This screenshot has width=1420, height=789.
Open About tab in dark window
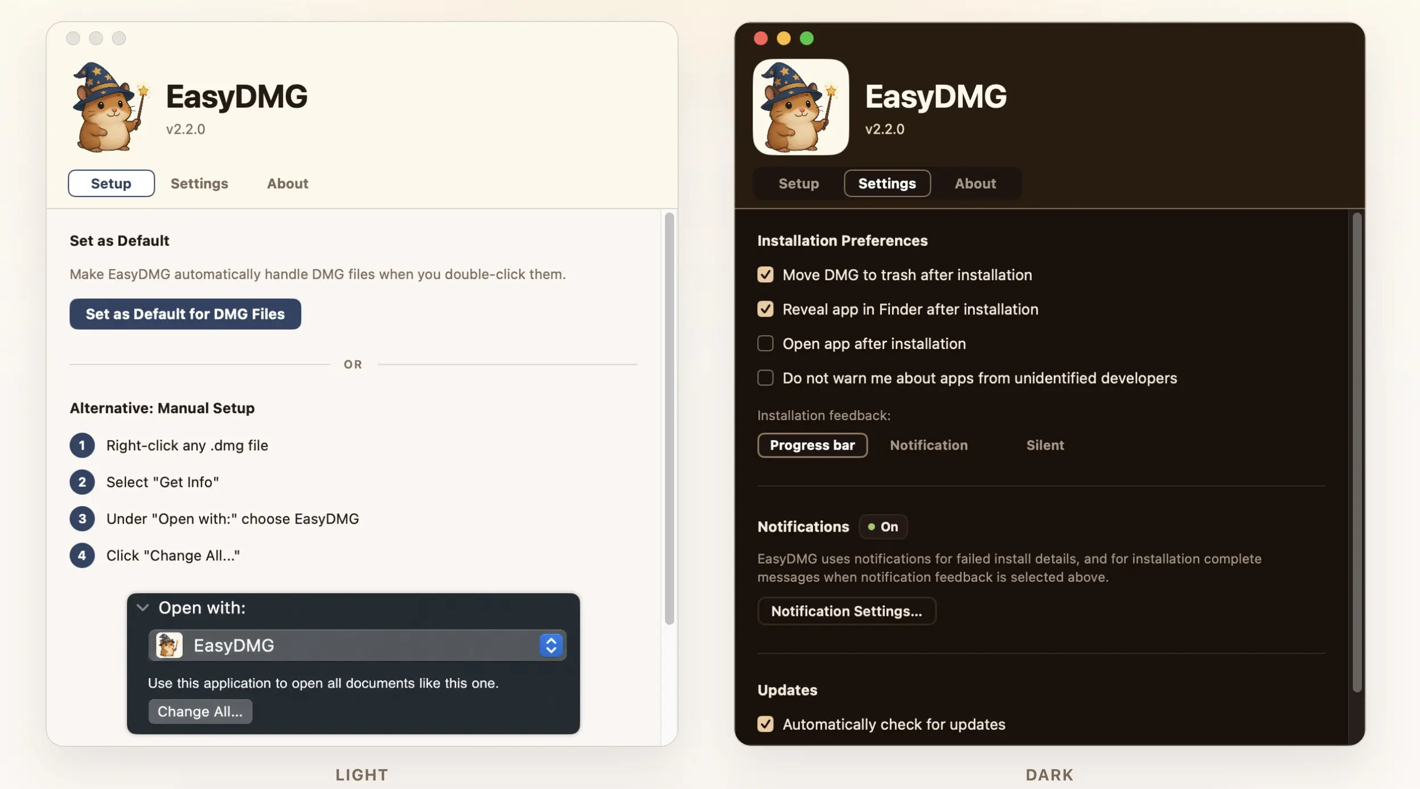pos(975,183)
